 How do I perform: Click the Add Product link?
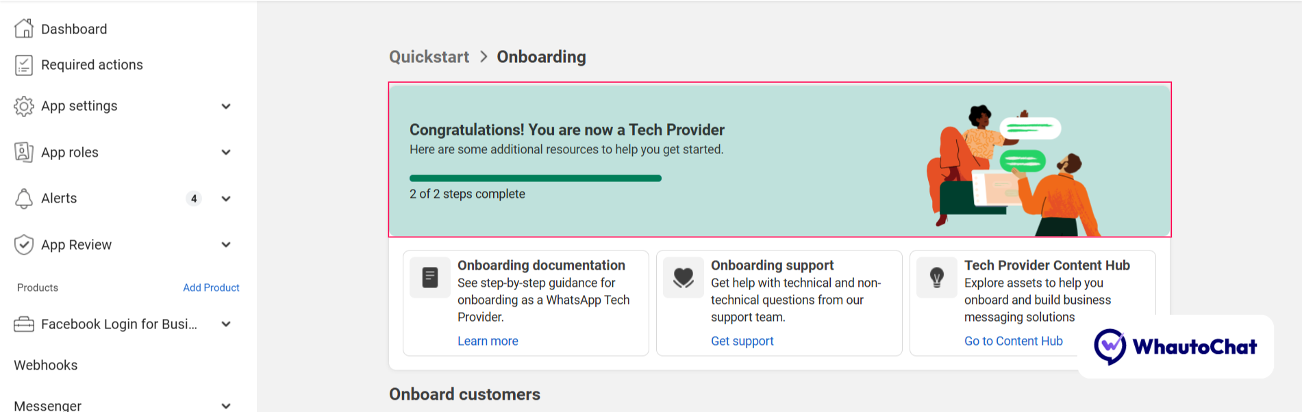pyautogui.click(x=211, y=287)
